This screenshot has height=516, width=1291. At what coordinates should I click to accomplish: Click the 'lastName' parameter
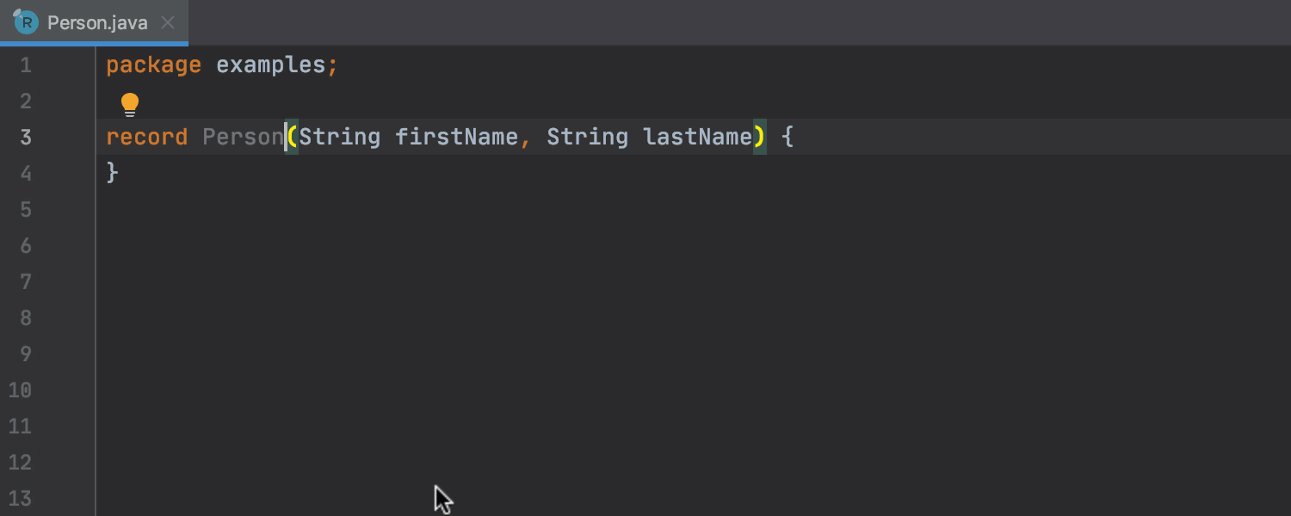697,138
